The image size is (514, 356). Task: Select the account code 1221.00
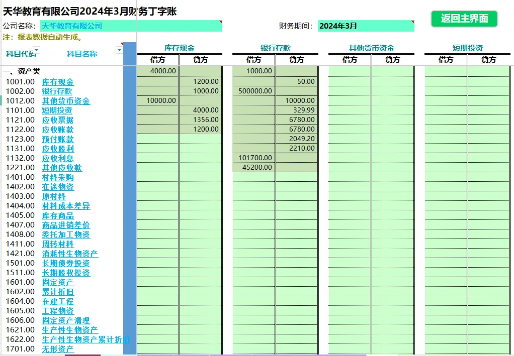(20, 168)
